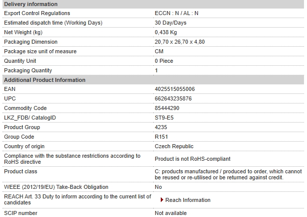Click the red arrow beside Reach Information
The width and height of the screenshot is (307, 217).
[162, 200]
